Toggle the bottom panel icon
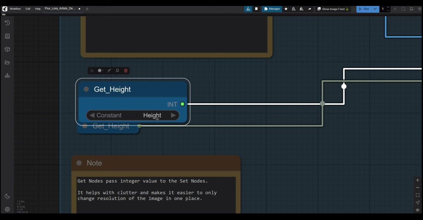The height and width of the screenshot is (220, 423). pyautogui.click(x=411, y=9)
